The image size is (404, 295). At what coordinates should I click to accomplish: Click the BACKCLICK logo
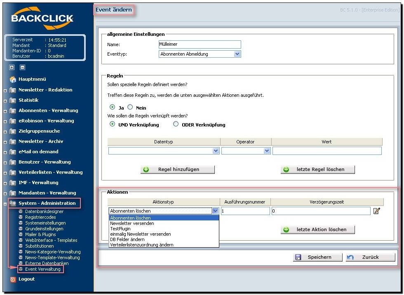pos(42,18)
